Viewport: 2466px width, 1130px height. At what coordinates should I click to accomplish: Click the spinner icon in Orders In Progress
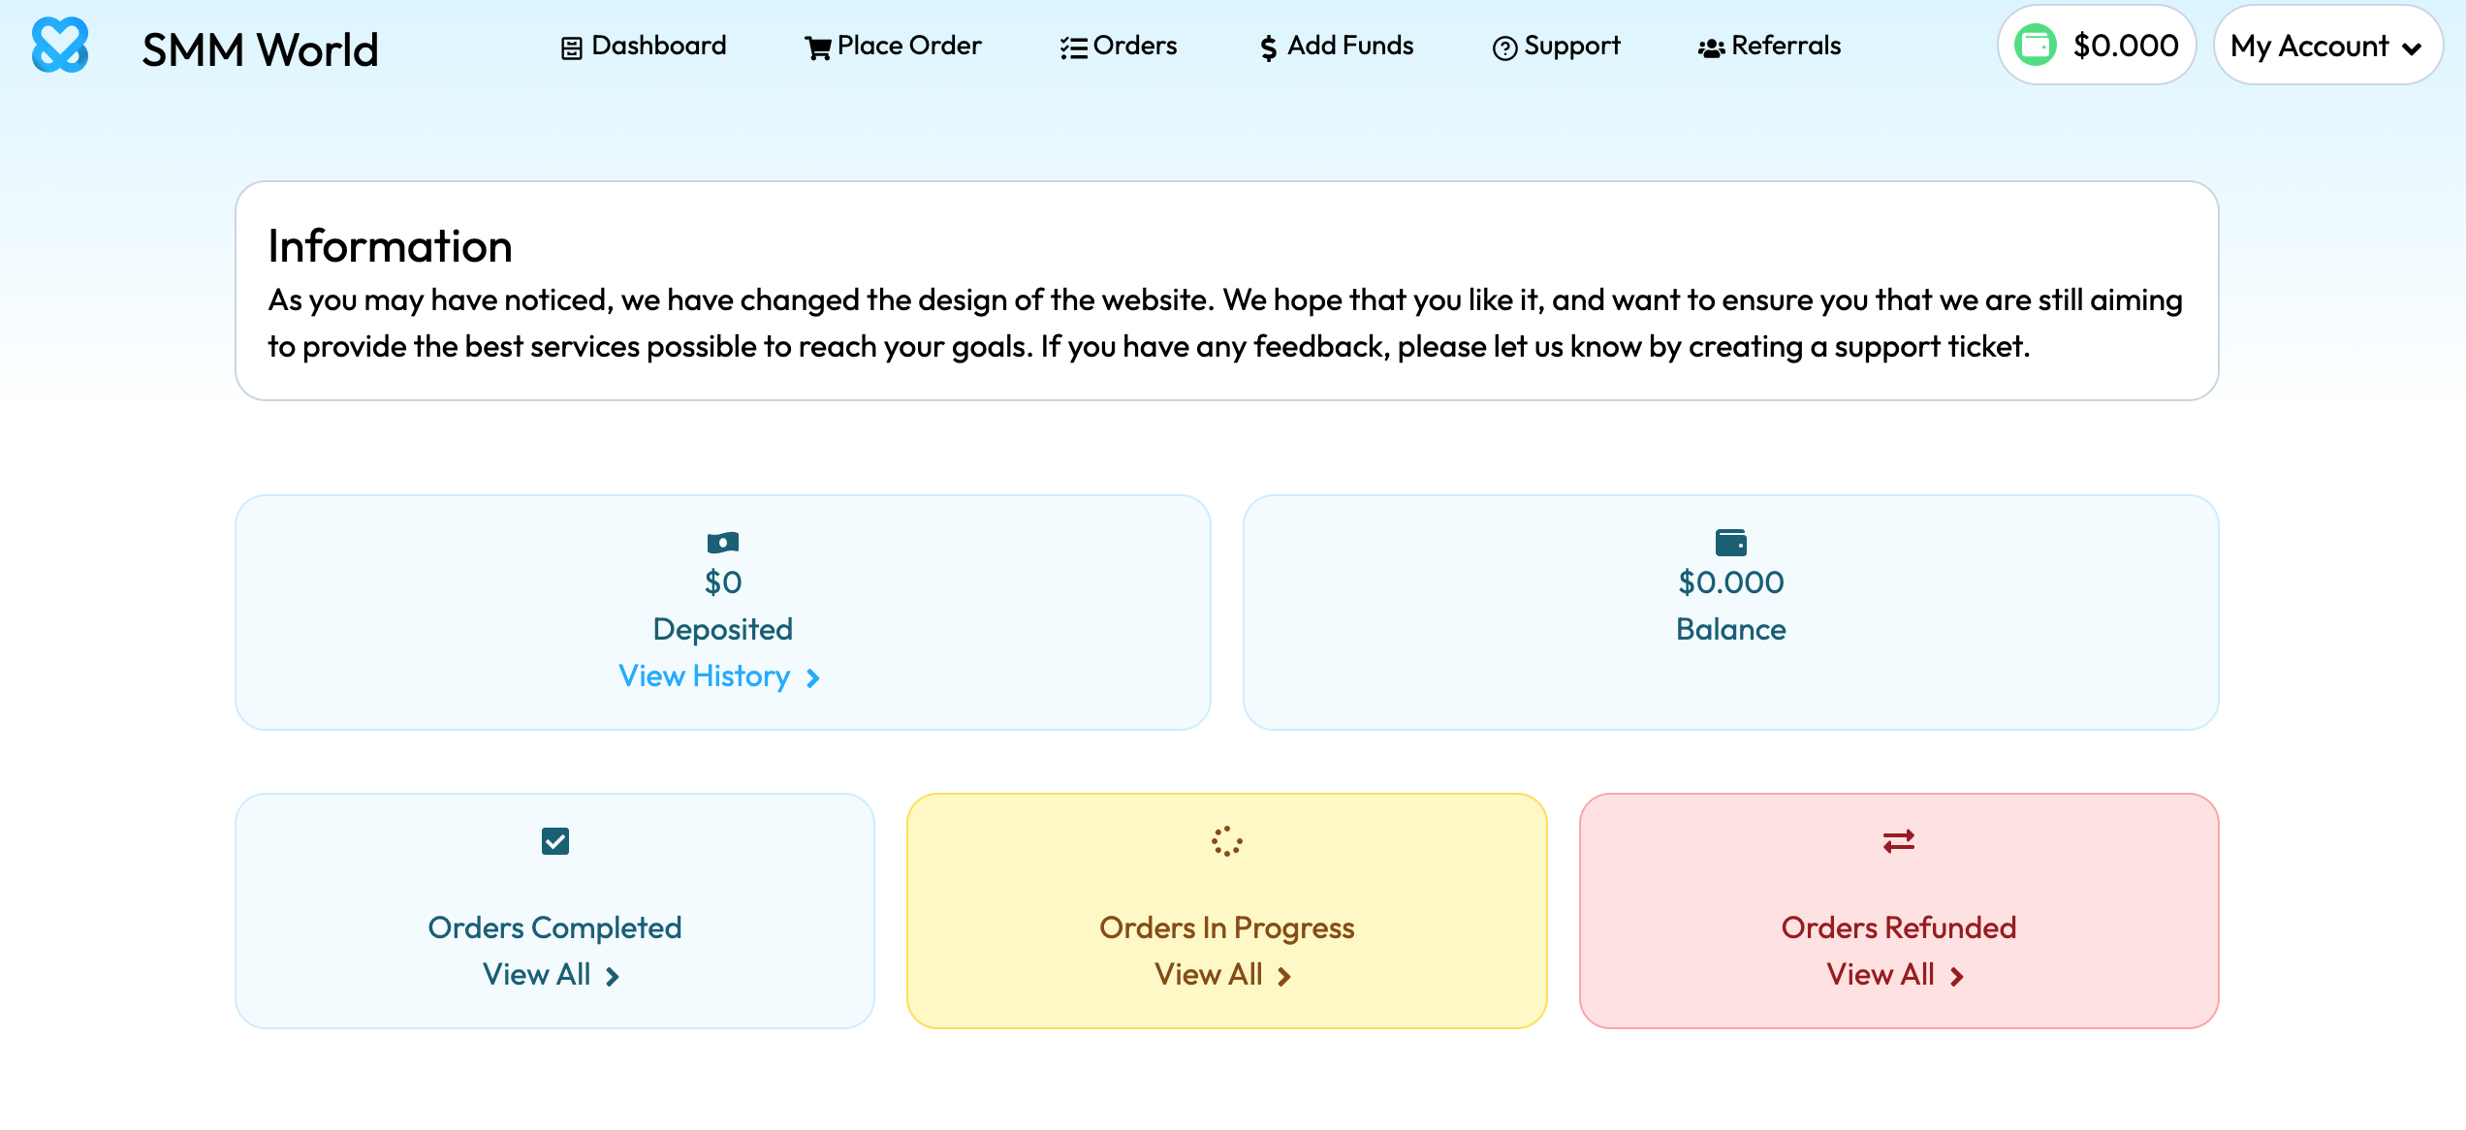(x=1226, y=840)
